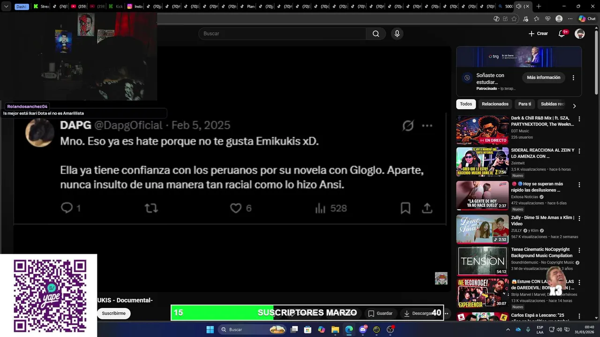The image size is (600, 337).
Task: Open a new browser tab
Action: tap(539, 7)
